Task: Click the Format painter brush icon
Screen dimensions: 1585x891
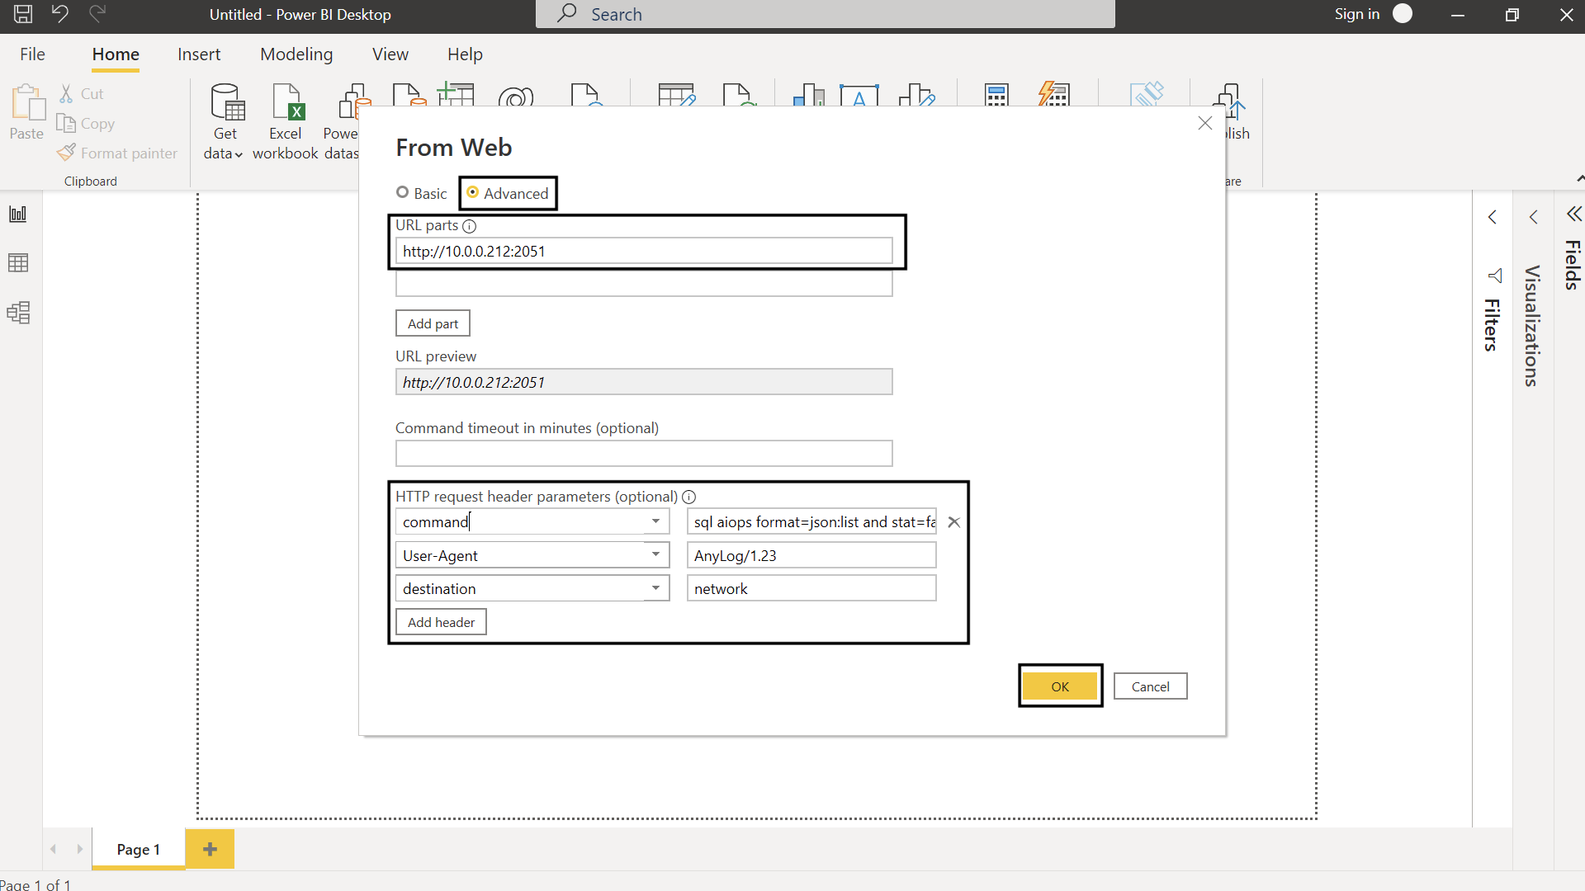Action: pos(66,153)
